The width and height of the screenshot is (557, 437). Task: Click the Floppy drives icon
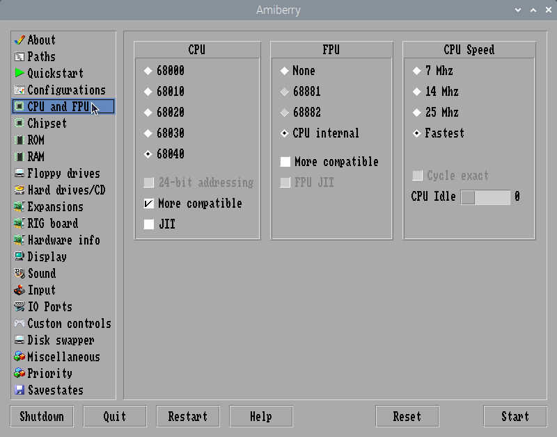click(x=19, y=173)
